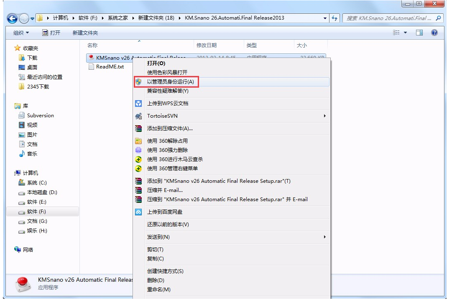Click the refresh button beside address bar
This screenshot has width=452, height=303.
pyautogui.click(x=335, y=18)
